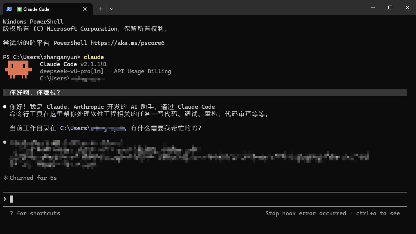The image size is (416, 234).
Task: Close the Claude Code tab
Action: [85, 9]
